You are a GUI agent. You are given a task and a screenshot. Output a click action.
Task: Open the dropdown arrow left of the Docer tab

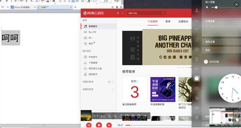8,7
